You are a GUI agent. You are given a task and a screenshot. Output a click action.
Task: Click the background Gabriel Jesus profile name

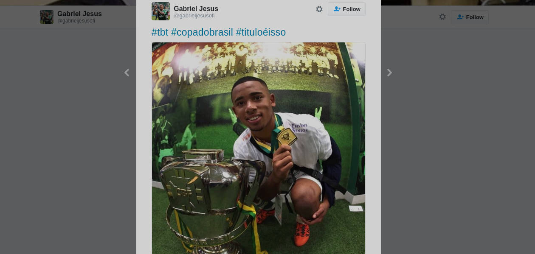(79, 14)
